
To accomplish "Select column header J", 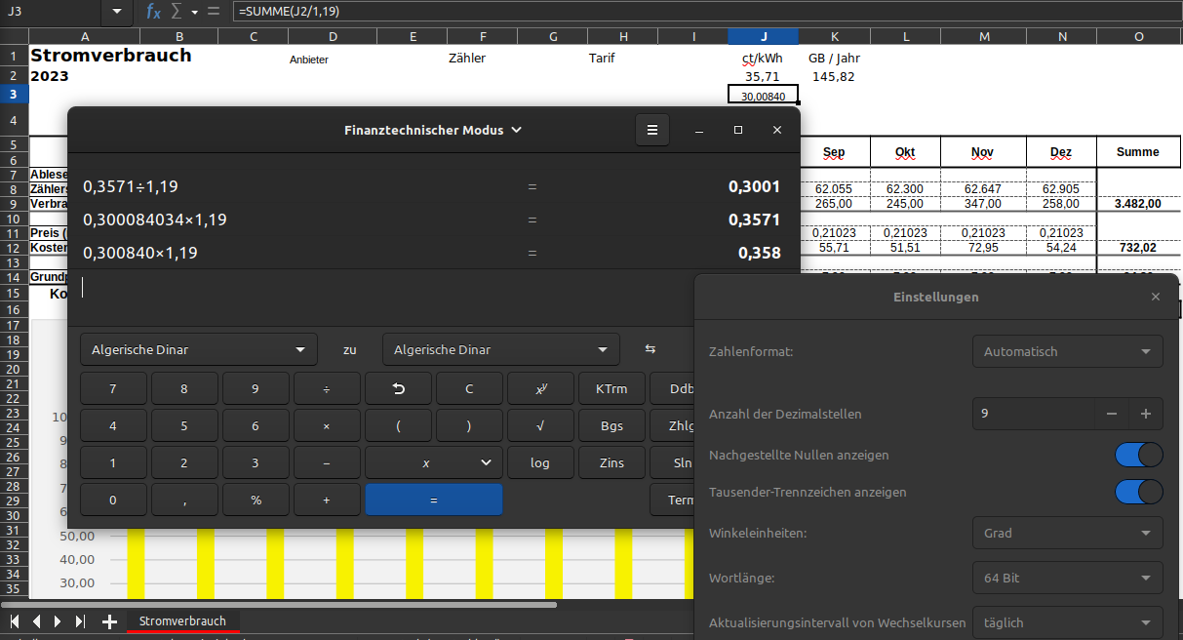I will (x=763, y=37).
